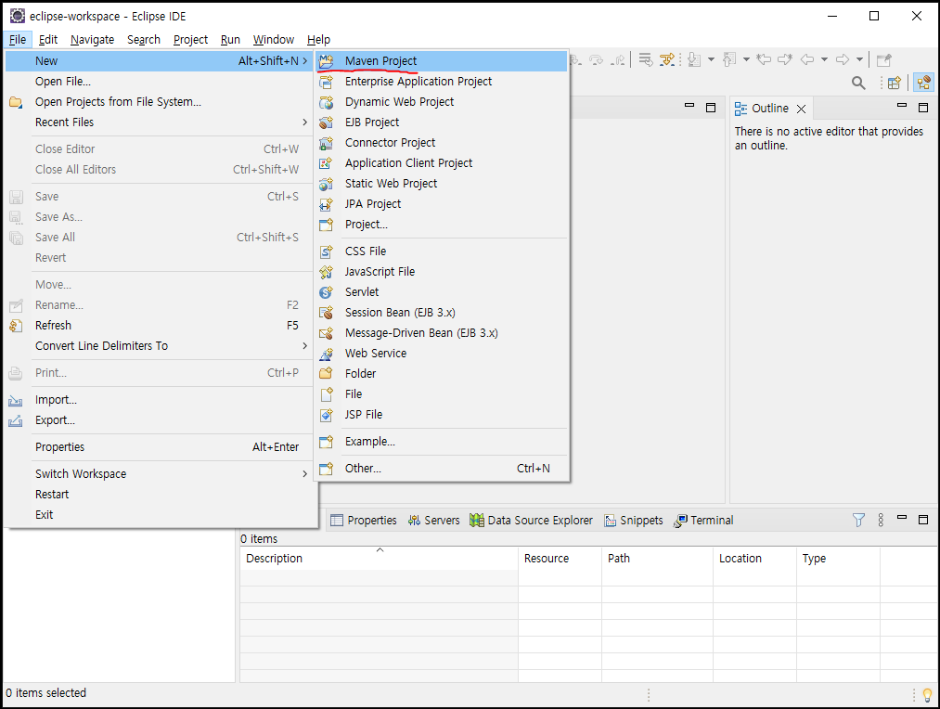
Task: Click the Static Web Project icon
Action: pyautogui.click(x=326, y=184)
